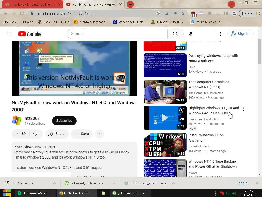
Task: Open the media controls icon in toolbar
Action: [x=217, y=13]
